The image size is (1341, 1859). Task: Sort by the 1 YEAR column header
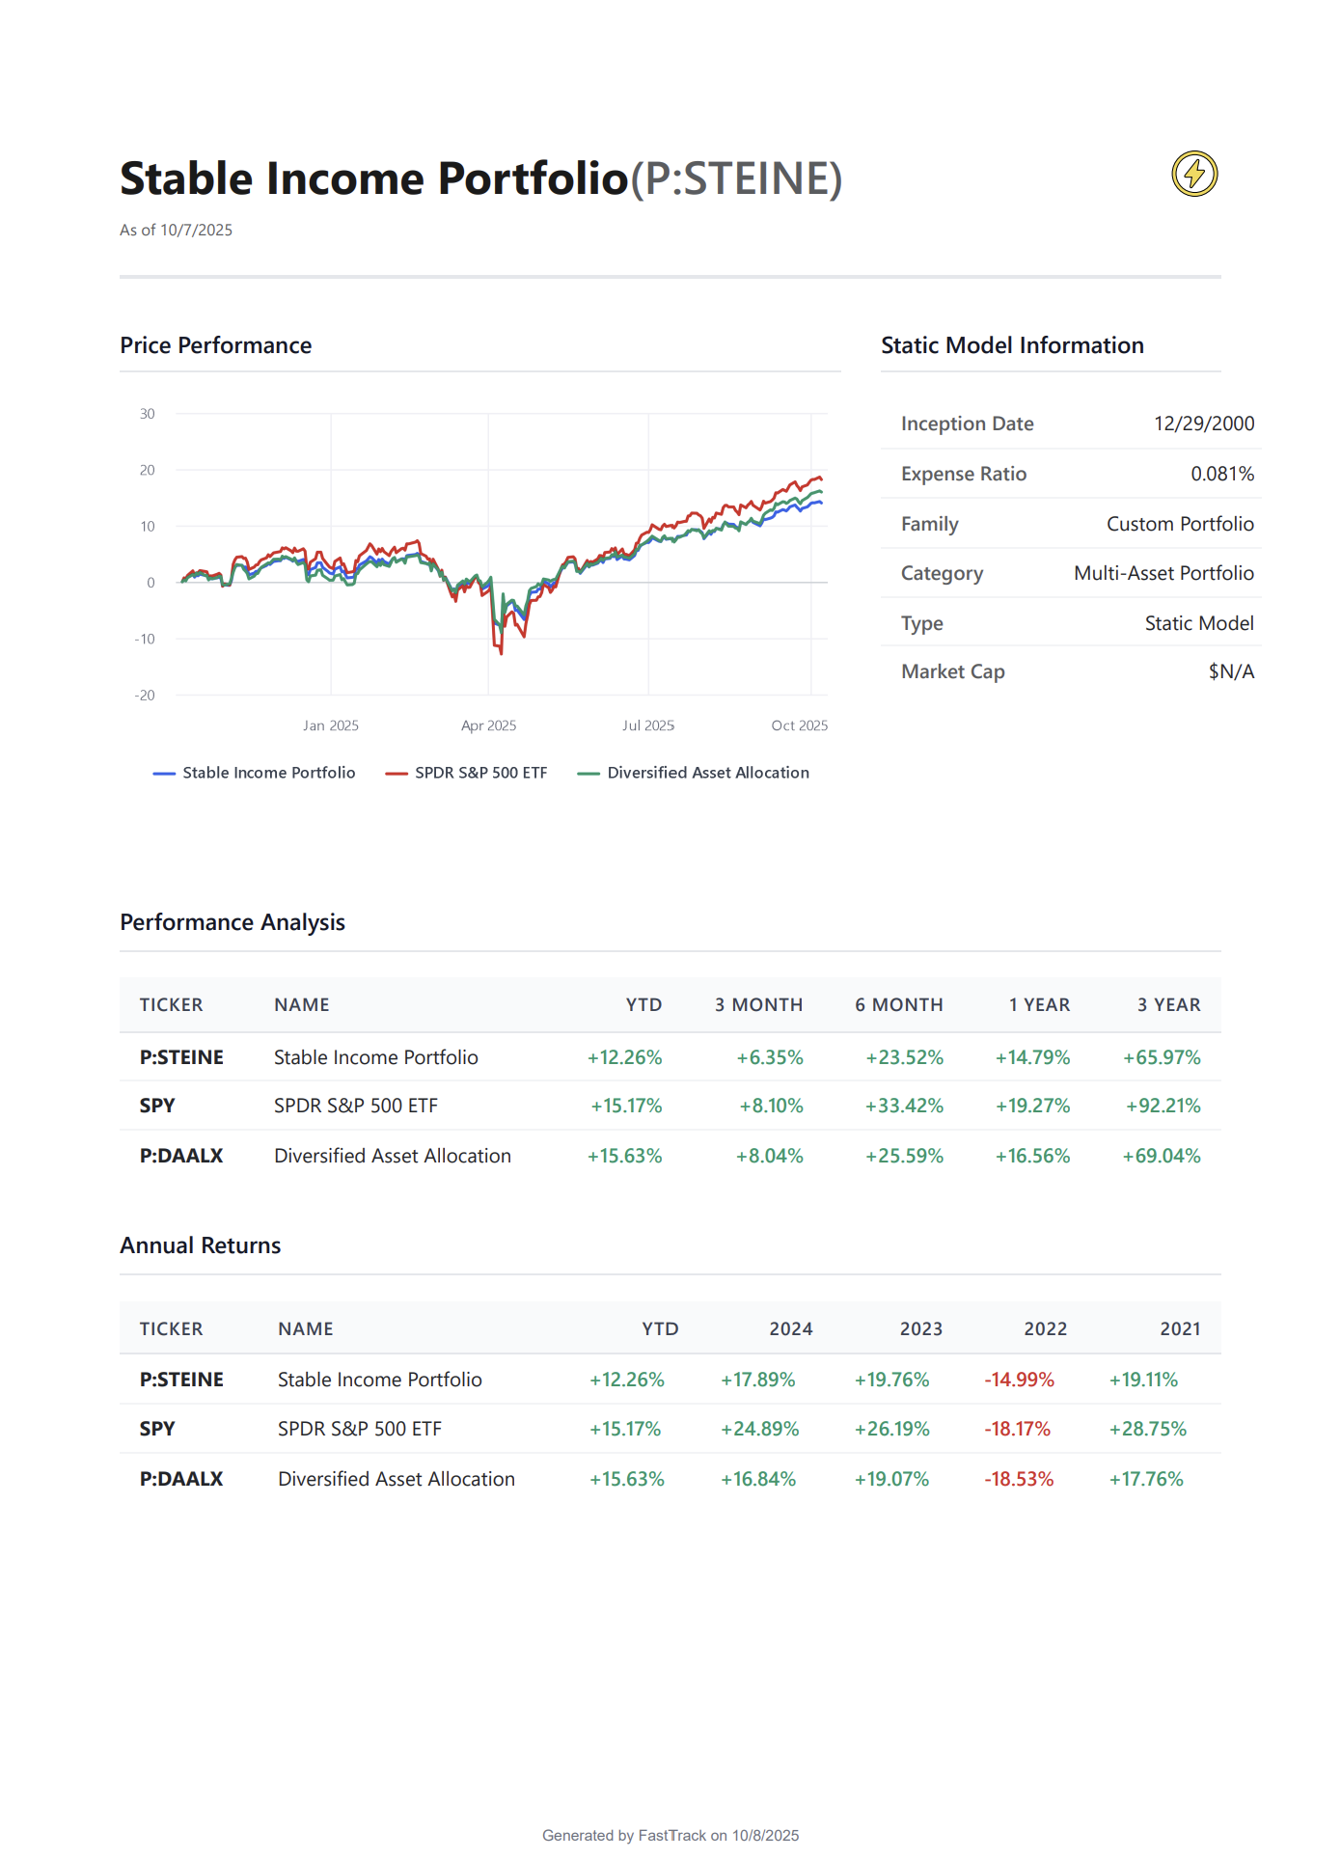[1039, 1005]
